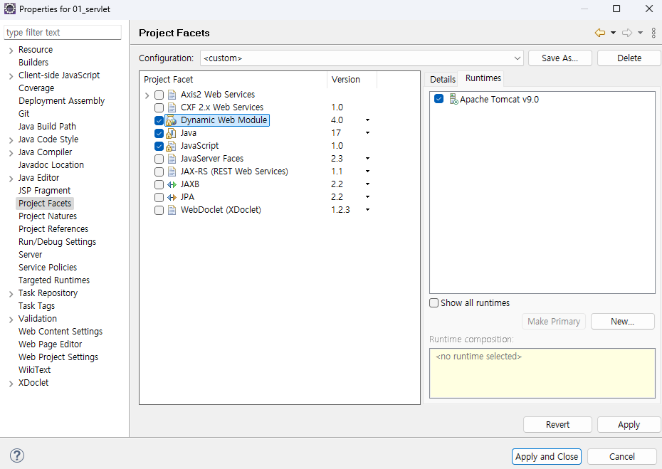
Task: Expand the Axis2 Web Services tree node
Action: 147,95
